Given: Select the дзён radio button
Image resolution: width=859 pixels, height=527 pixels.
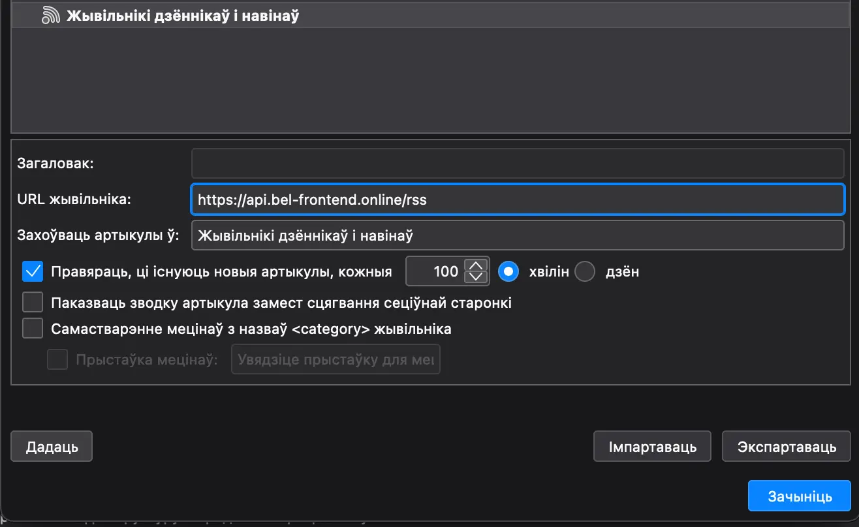Looking at the screenshot, I should pyautogui.click(x=585, y=271).
